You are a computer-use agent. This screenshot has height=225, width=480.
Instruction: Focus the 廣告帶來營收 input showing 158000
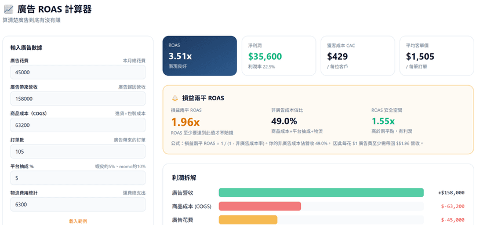coord(78,99)
